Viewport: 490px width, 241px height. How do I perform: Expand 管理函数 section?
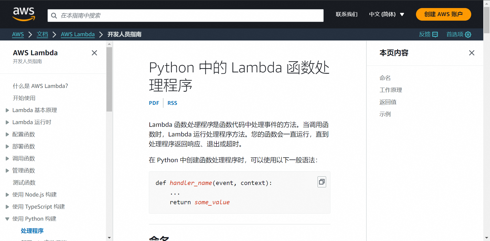pos(7,170)
